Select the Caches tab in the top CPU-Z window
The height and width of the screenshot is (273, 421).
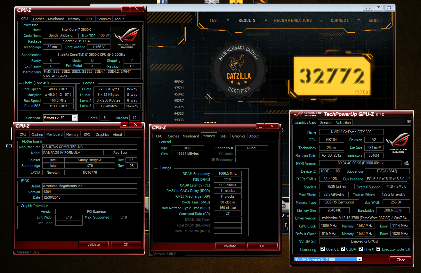click(39, 19)
